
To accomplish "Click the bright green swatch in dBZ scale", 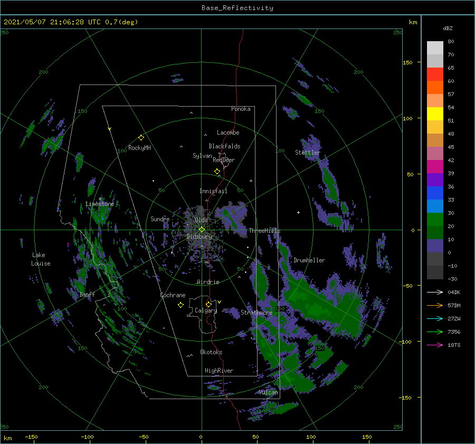I will tap(435, 220).
